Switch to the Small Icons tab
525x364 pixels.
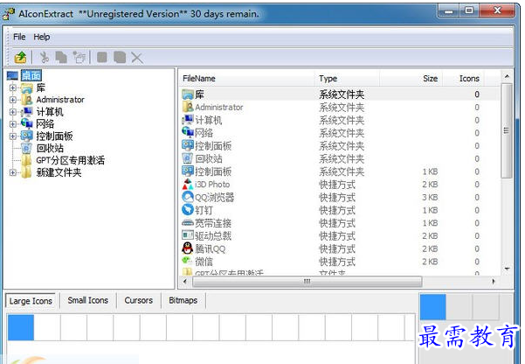pos(87,300)
